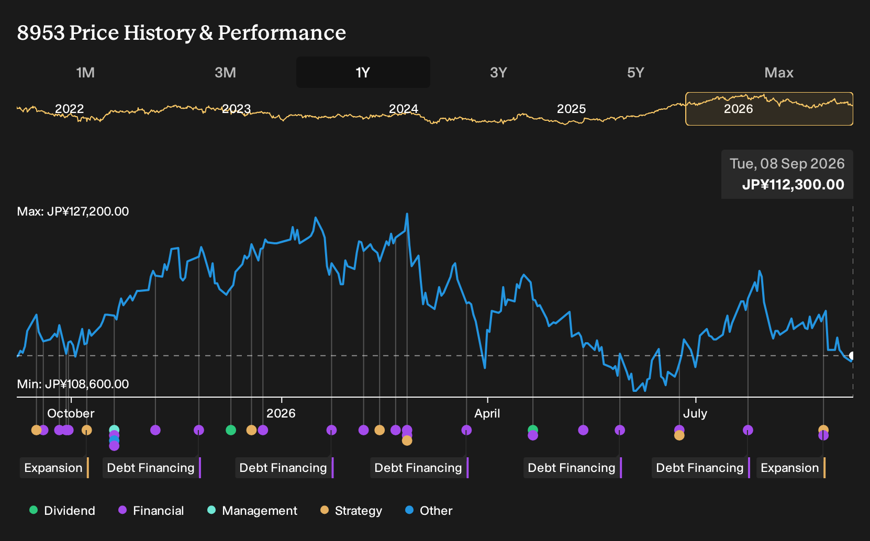The width and height of the screenshot is (870, 541).
Task: Click the blue Other event marker in the stack
Action: 114,441
